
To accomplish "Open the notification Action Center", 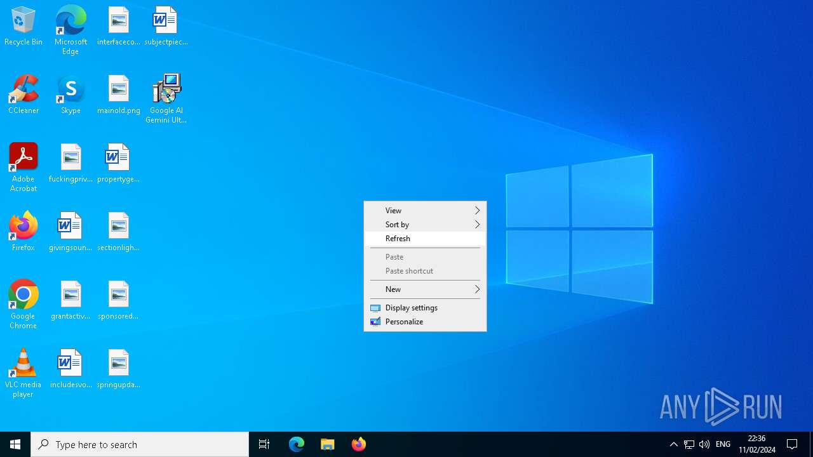I will (x=792, y=444).
